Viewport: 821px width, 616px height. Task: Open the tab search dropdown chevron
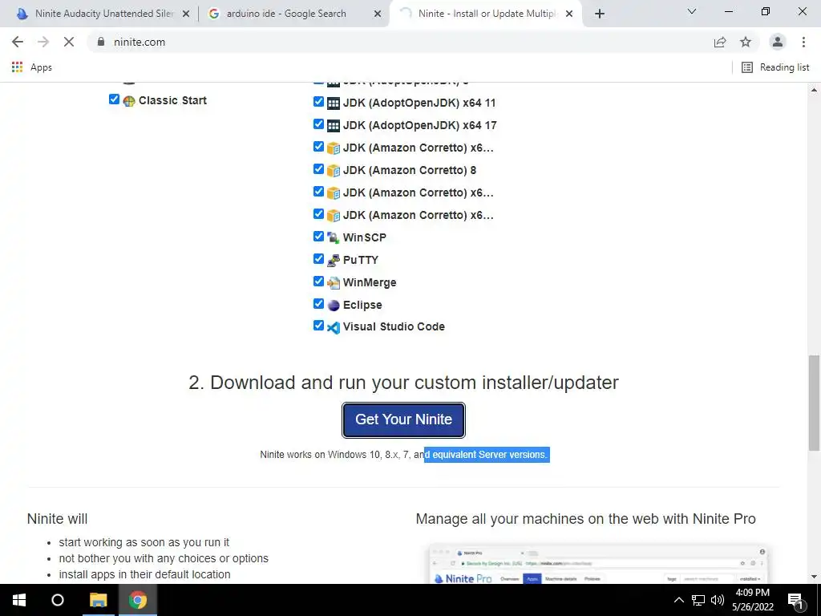[x=692, y=11]
